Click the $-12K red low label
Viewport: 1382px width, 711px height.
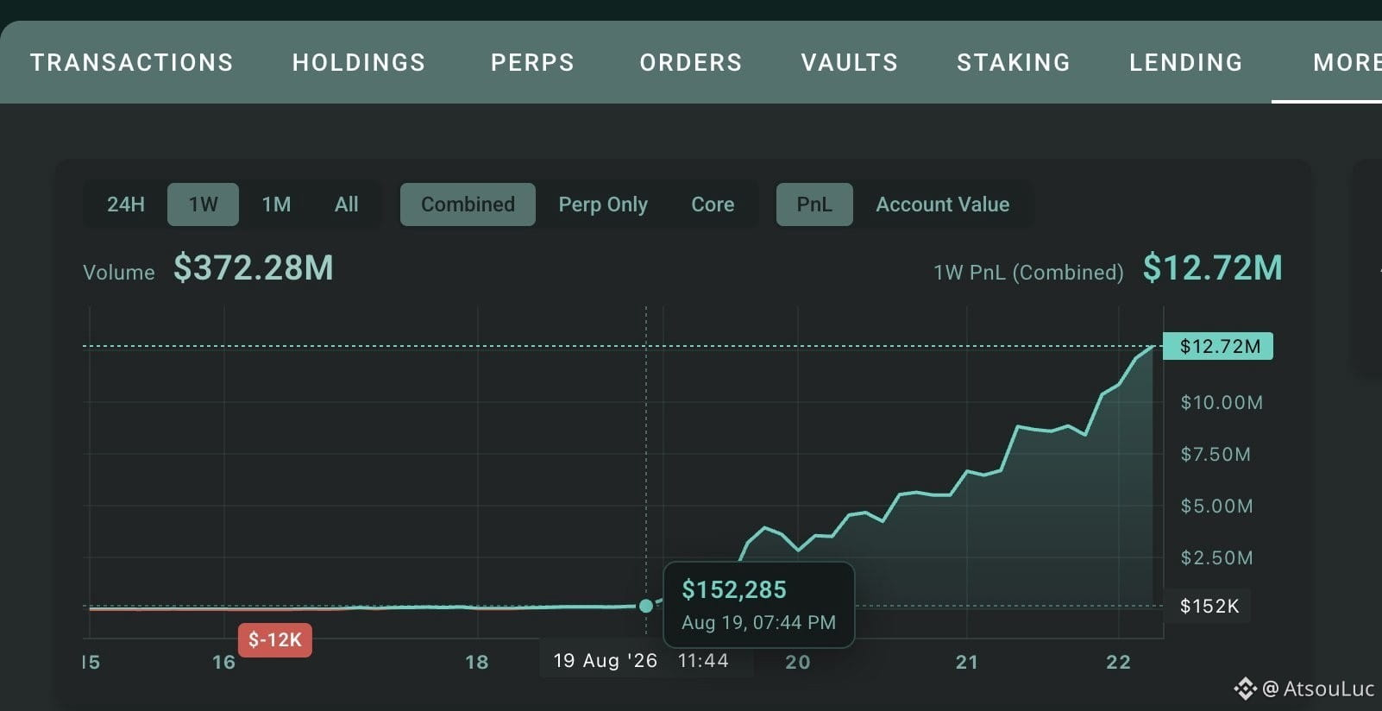(x=275, y=639)
